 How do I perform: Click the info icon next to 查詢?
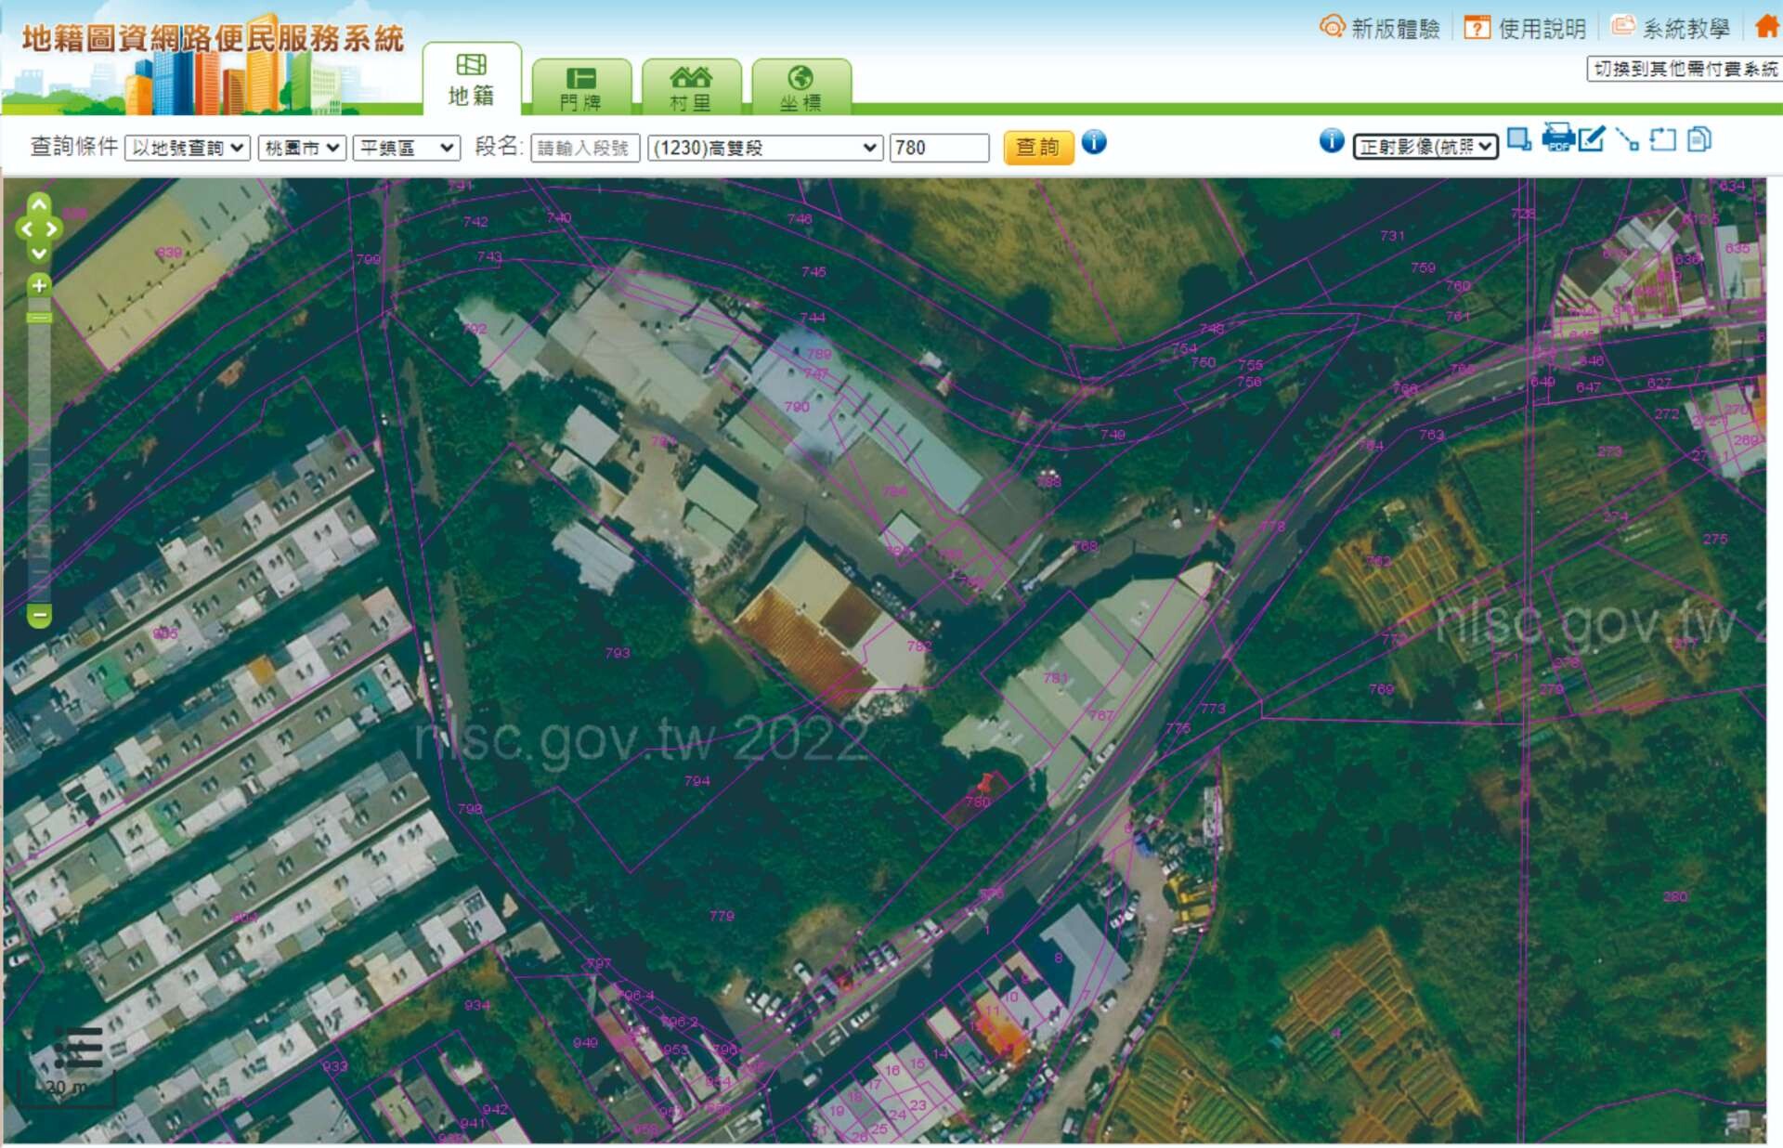point(1094,142)
